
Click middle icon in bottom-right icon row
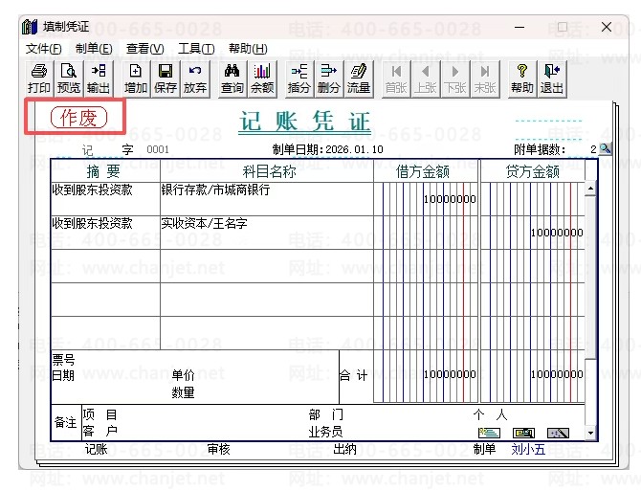click(x=523, y=433)
